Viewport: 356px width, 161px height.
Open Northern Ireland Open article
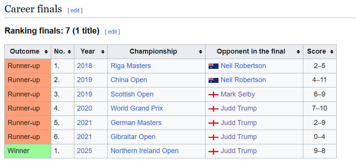coord(144,151)
